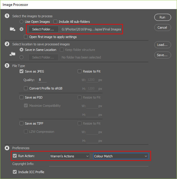Click the 'Select location to save processed images' heading
Viewport: 177px width, 179px height.
pos(41,44)
